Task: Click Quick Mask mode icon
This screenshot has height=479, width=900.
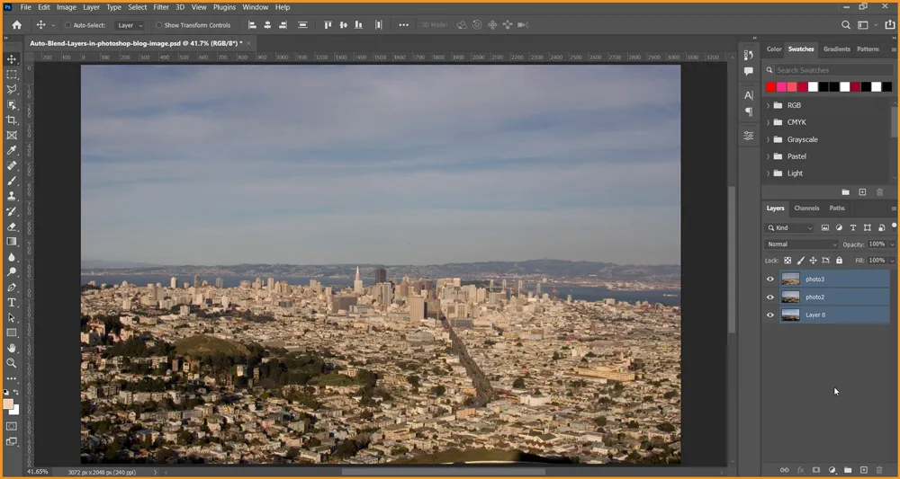Action: click(12, 426)
